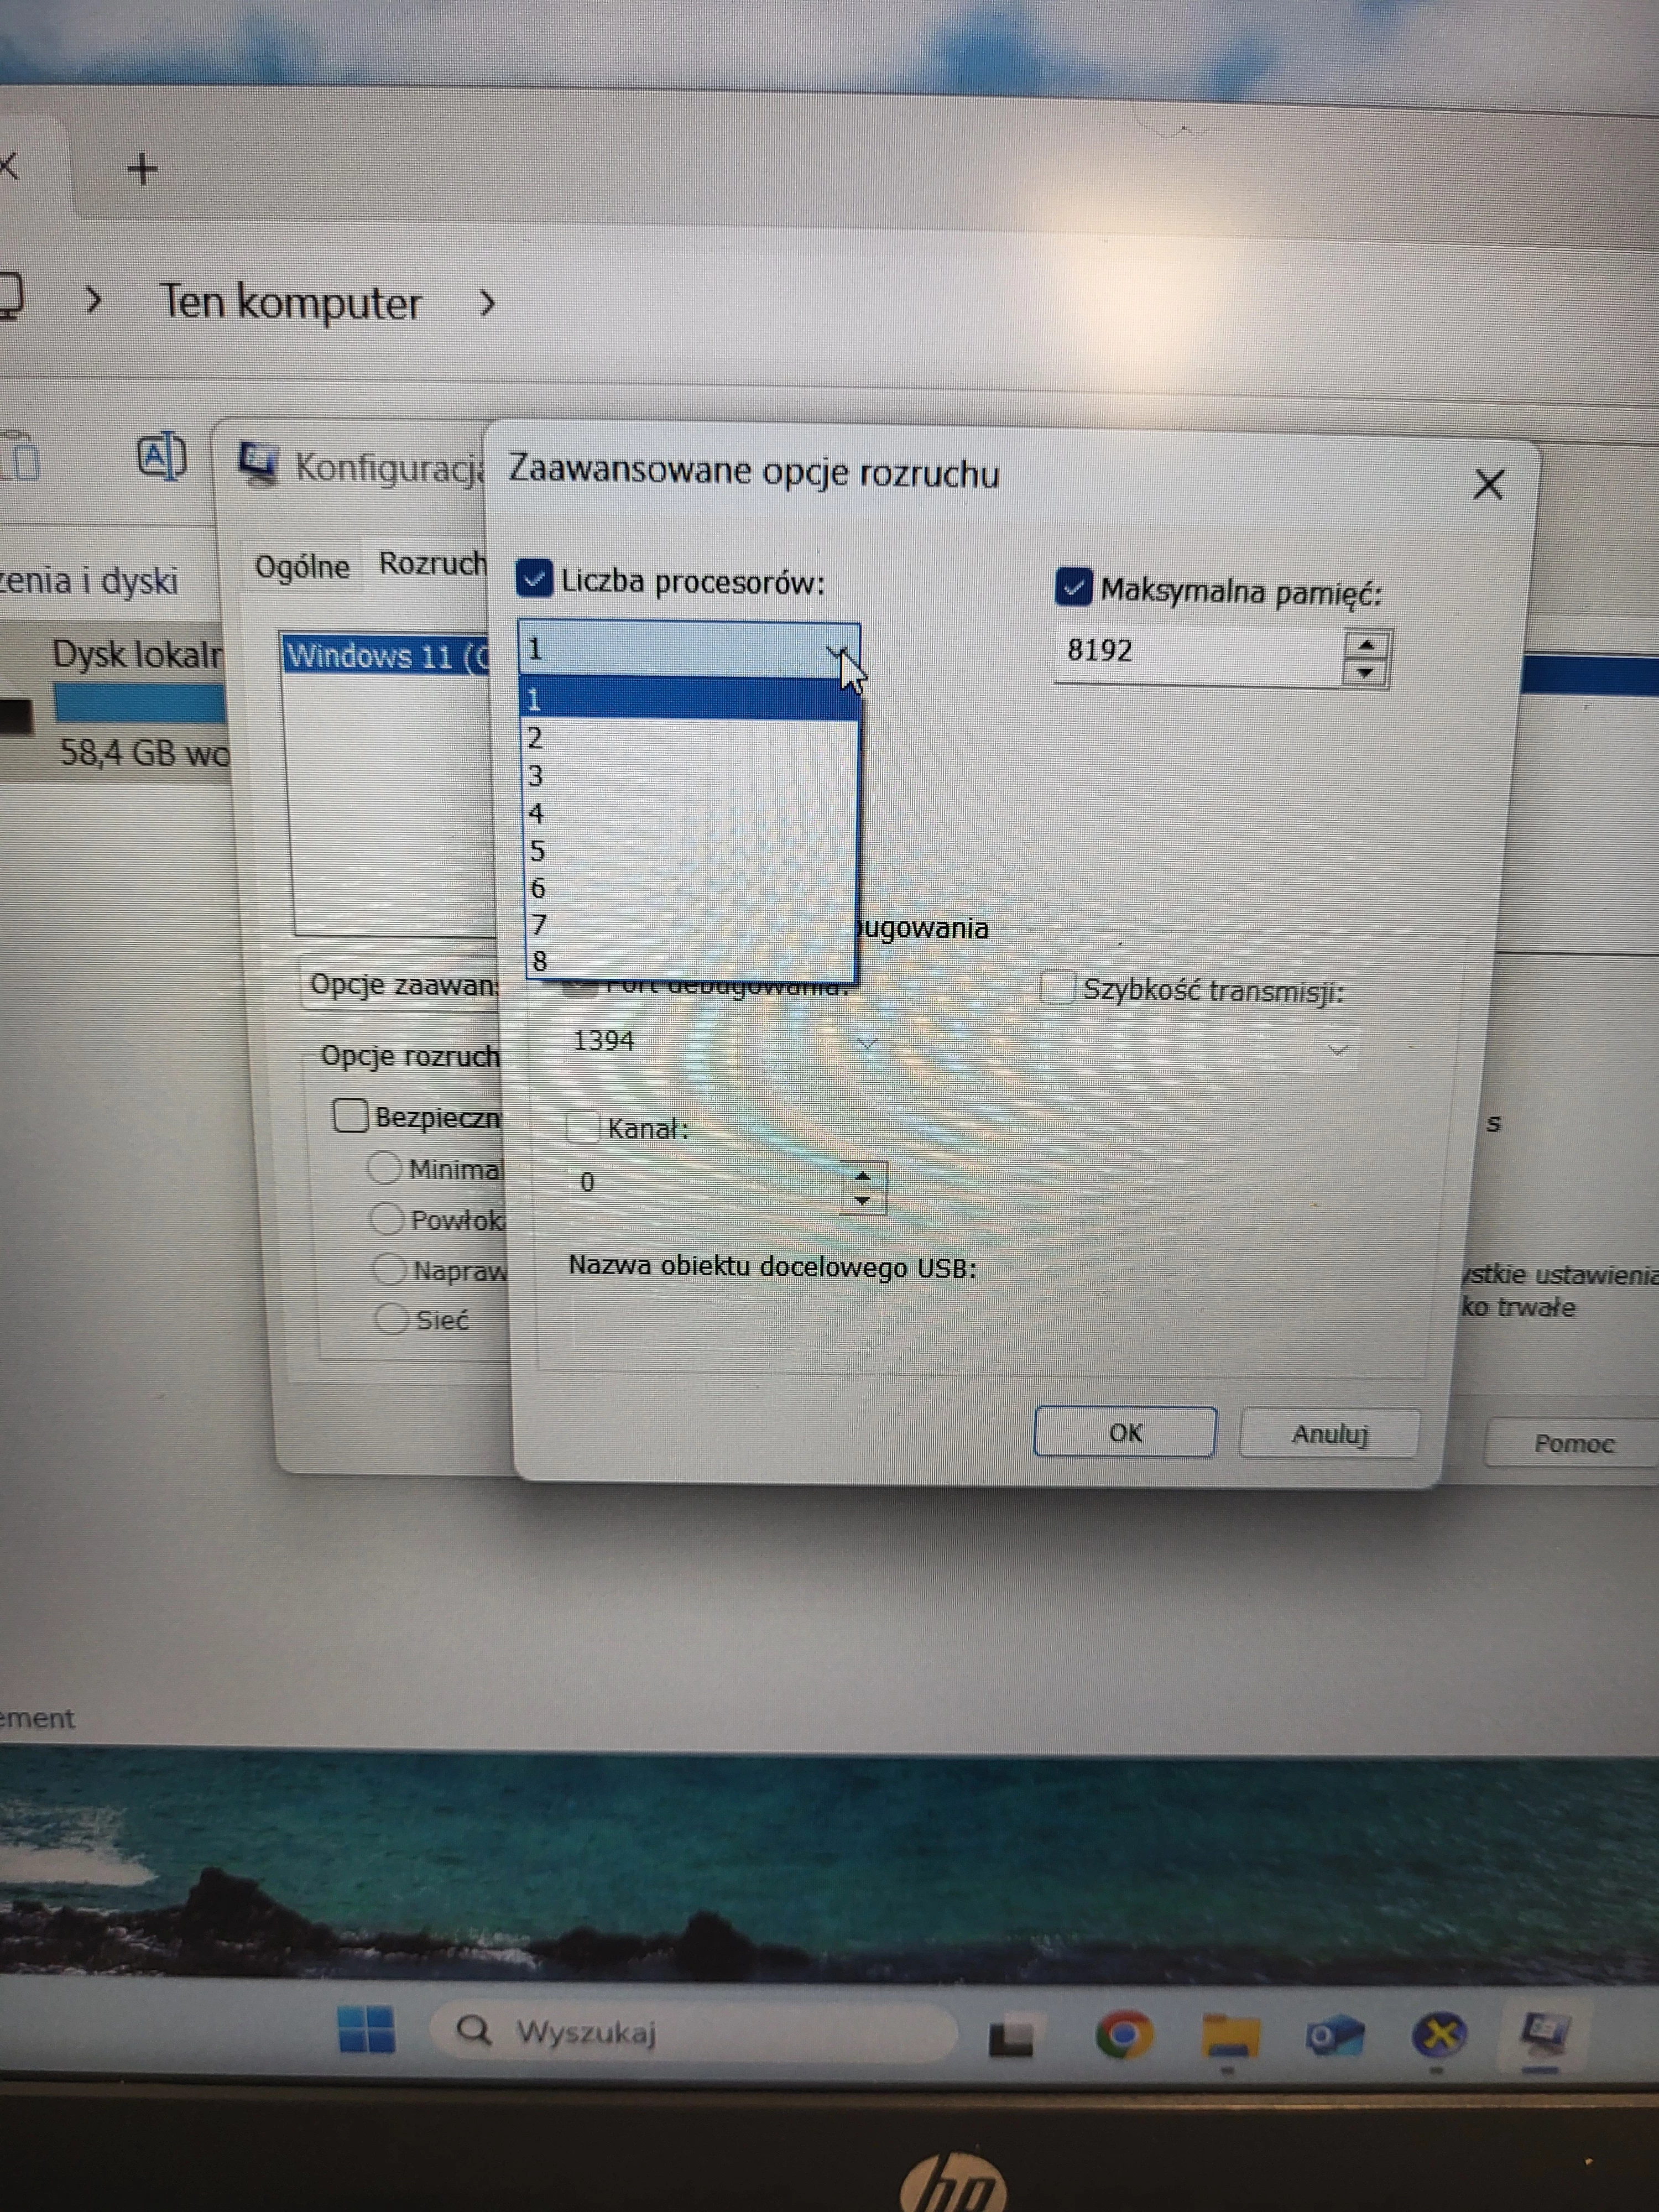Enable the Kanał checkbox

click(582, 1127)
